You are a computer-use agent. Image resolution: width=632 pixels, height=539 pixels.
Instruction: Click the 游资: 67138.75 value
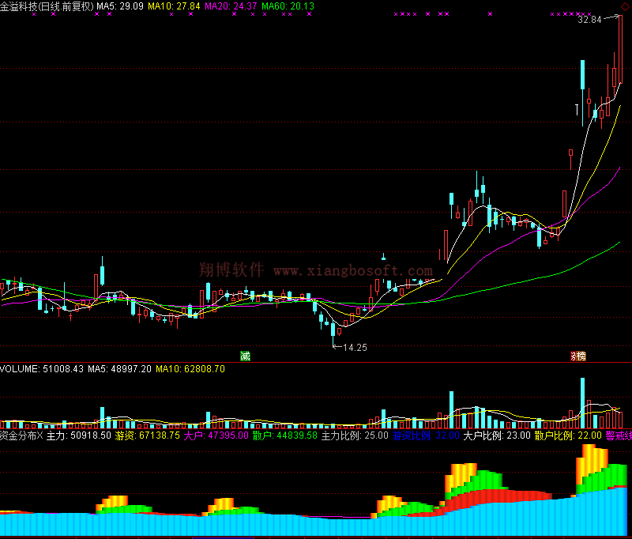148,435
